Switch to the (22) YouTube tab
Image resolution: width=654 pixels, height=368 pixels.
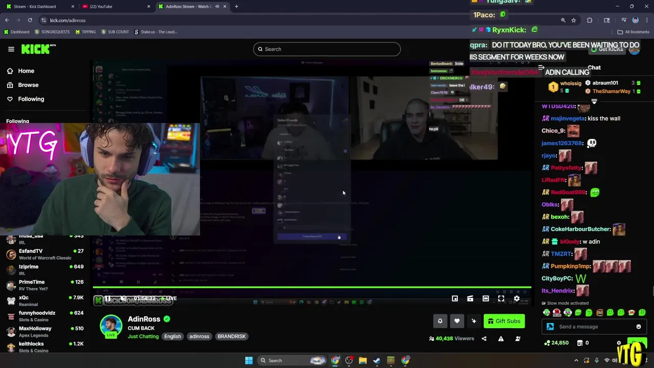click(115, 7)
